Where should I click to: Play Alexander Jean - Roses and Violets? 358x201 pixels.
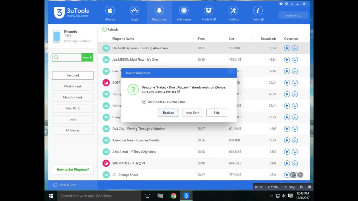pos(287,140)
